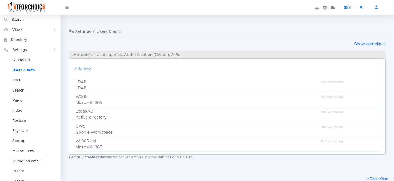Click the NetForChoice logo
The width and height of the screenshot is (394, 181).
(x=27, y=7)
